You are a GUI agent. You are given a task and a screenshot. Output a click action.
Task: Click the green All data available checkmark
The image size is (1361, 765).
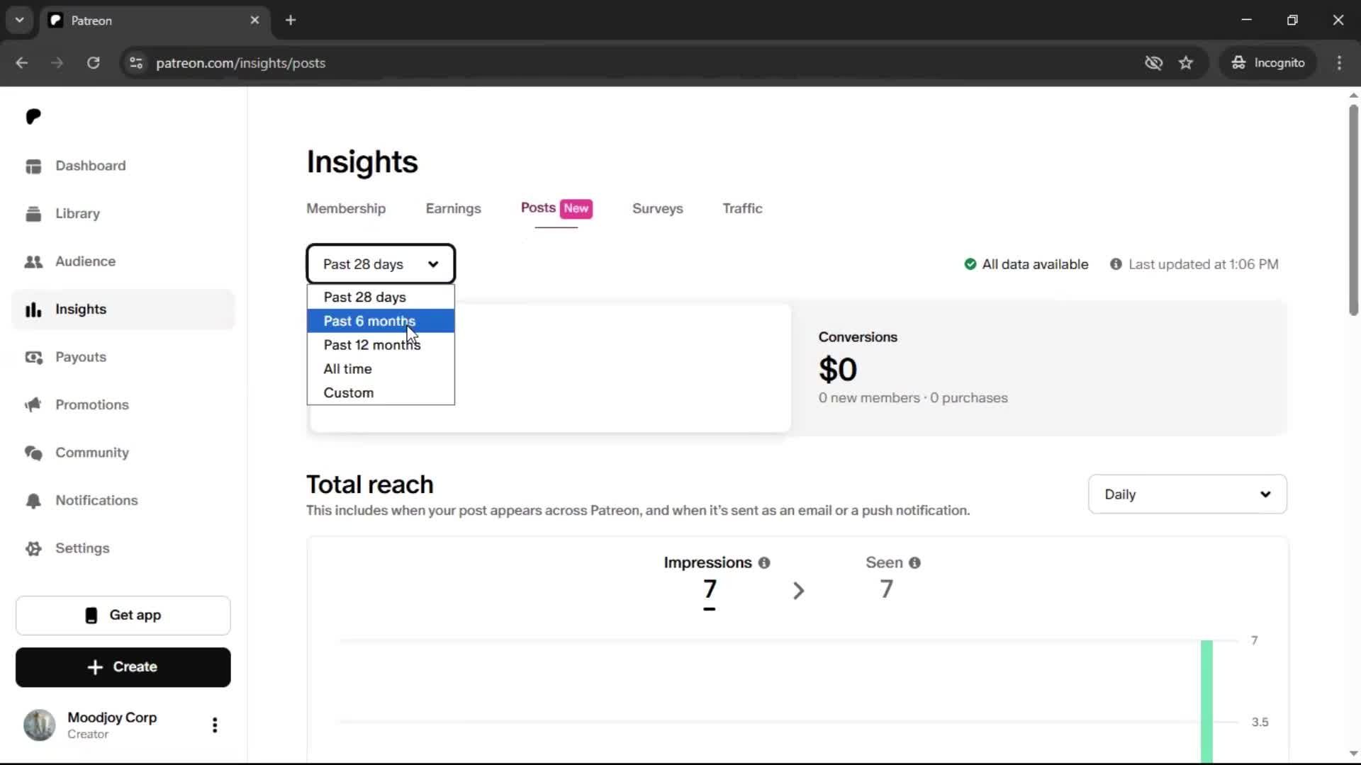pyautogui.click(x=970, y=264)
